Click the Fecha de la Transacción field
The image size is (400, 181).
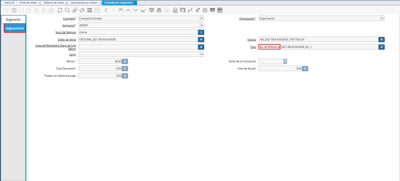(271, 61)
